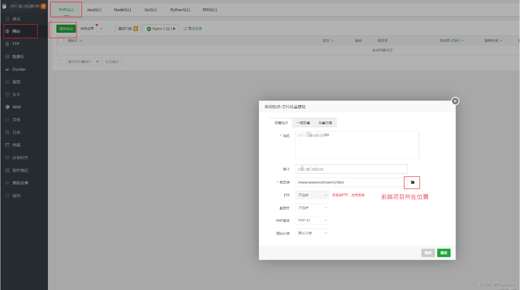Click the 需求反馈 link
Viewport: 520px width, 290px height.
[195, 29]
